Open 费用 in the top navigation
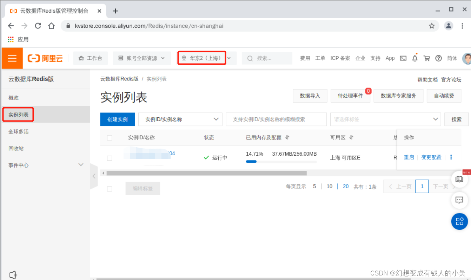This screenshot has width=471, height=280. pos(305,58)
